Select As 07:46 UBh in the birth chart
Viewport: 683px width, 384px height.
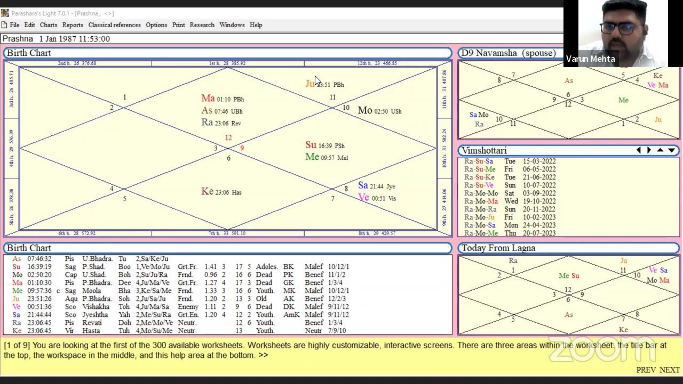pos(222,111)
